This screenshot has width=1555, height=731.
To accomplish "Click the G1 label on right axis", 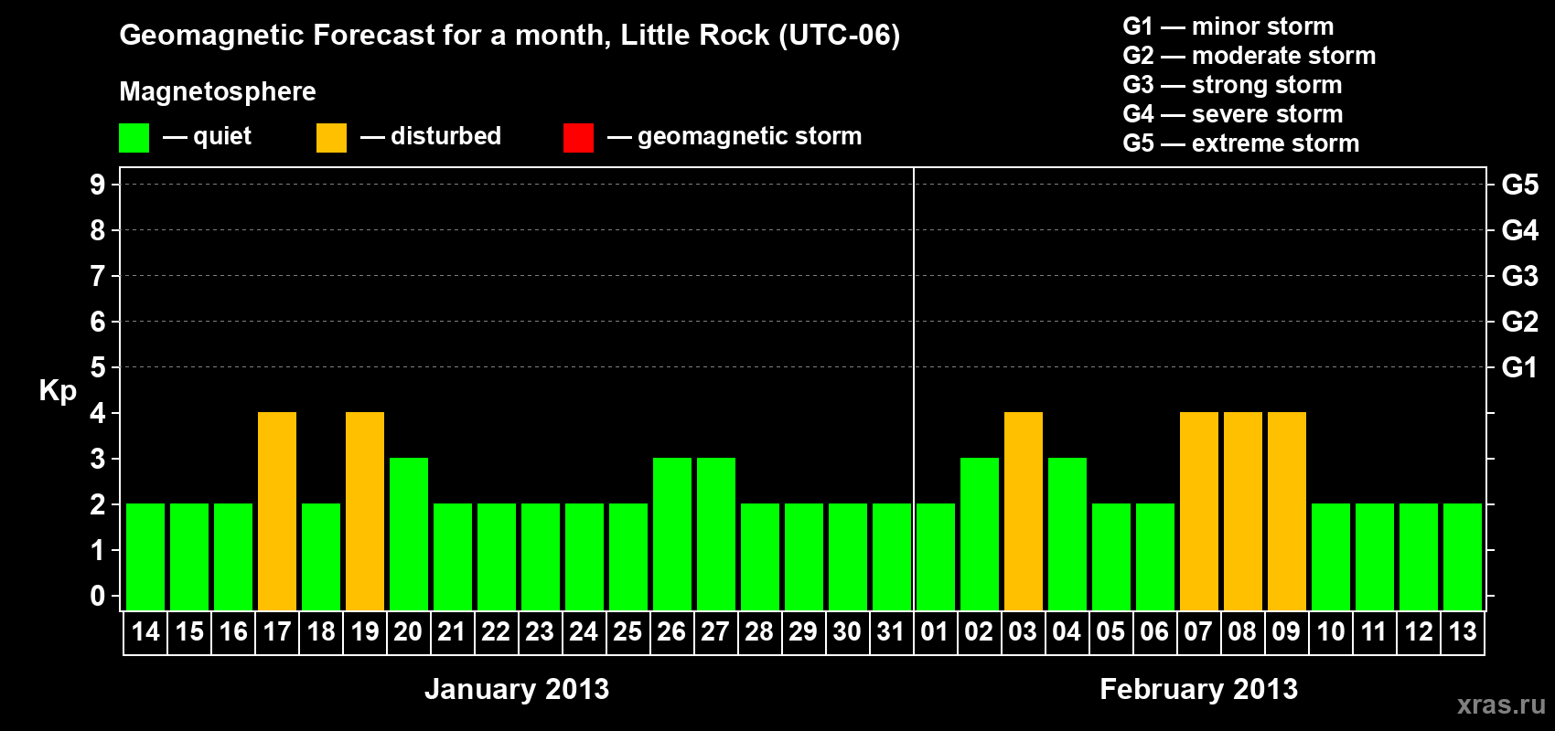I will point(1519,367).
